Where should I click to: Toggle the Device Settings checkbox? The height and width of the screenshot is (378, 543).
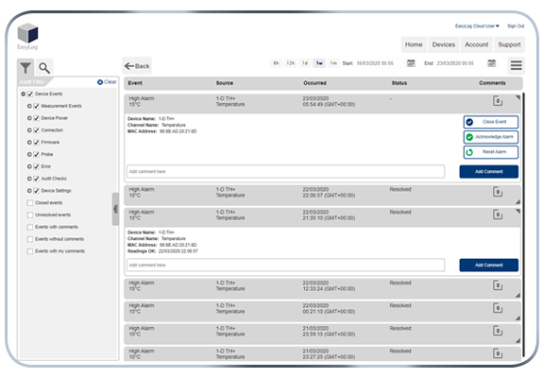pos(37,191)
